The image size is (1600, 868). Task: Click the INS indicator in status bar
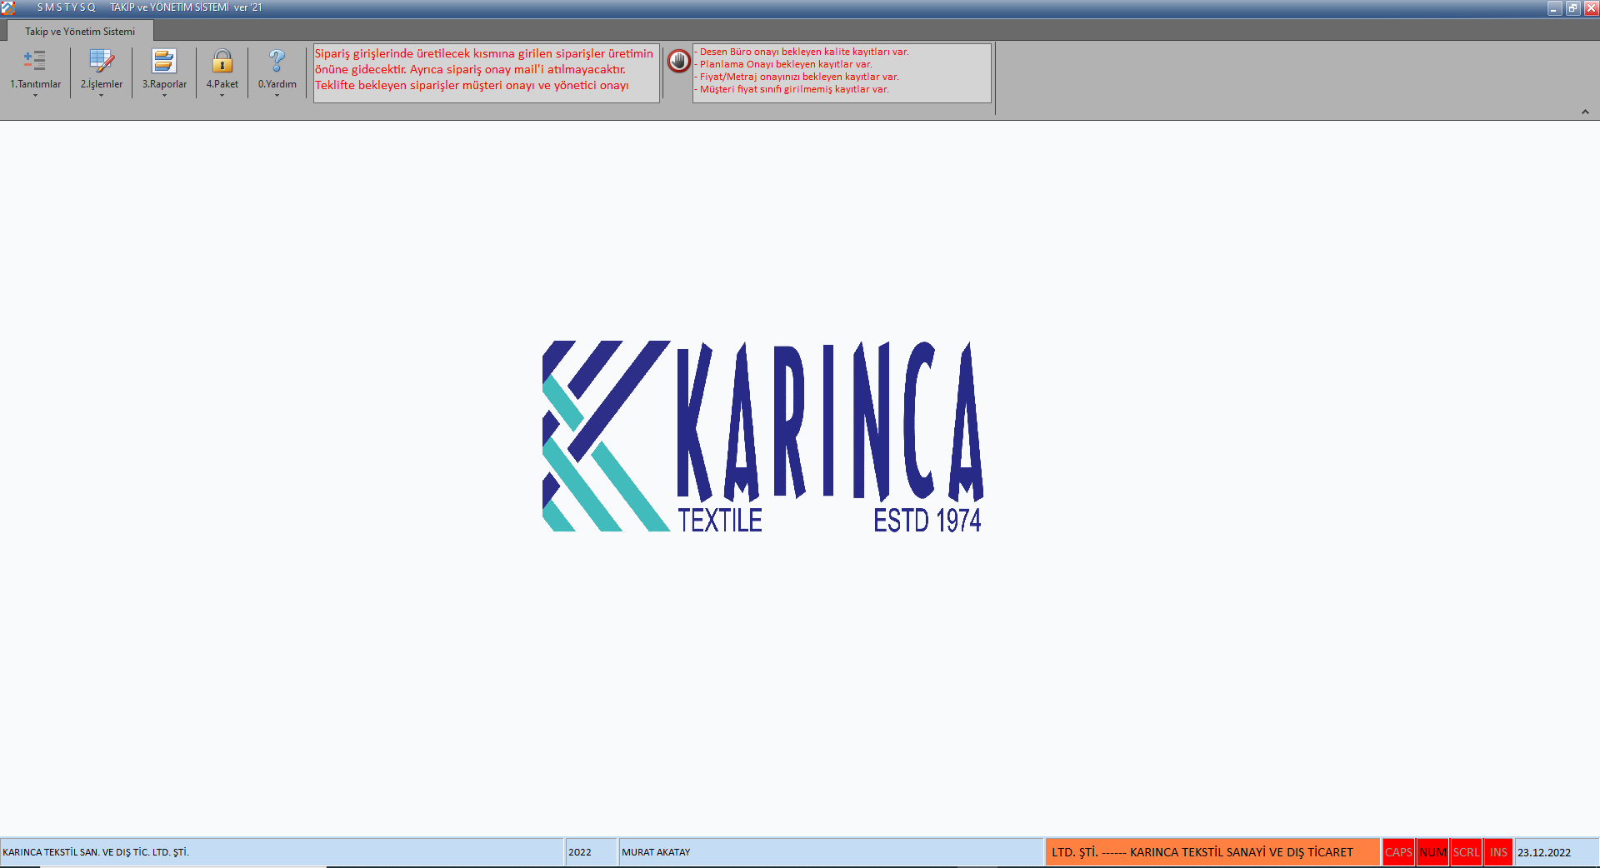pyautogui.click(x=1498, y=852)
